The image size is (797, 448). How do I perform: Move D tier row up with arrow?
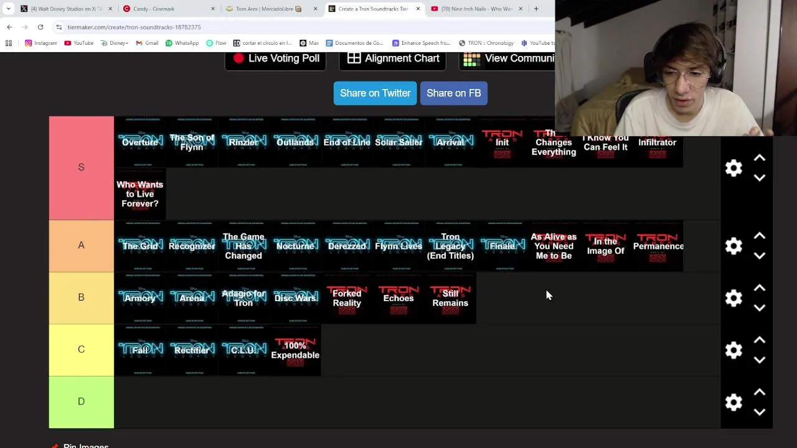click(760, 393)
